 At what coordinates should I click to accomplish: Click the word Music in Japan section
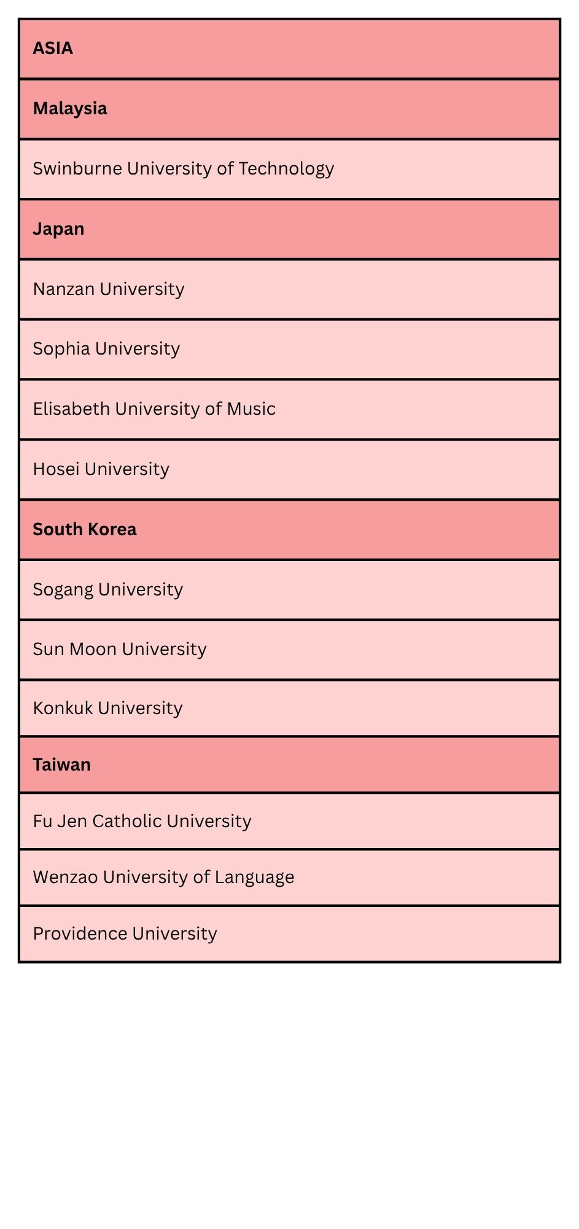point(251,409)
